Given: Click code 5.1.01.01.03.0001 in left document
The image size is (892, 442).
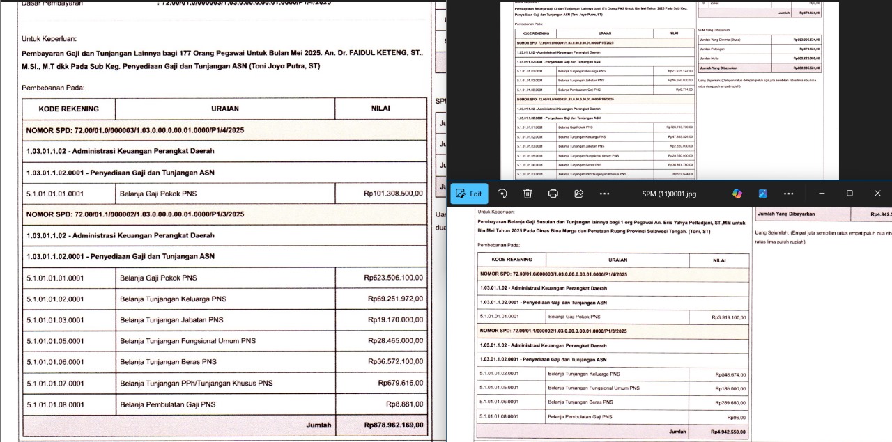Looking at the screenshot, I should pyautogui.click(x=55, y=320).
